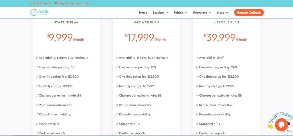Click Startup plan 'Charges per extra minute' line
The width and height of the screenshot is (293, 136).
tap(58, 95)
